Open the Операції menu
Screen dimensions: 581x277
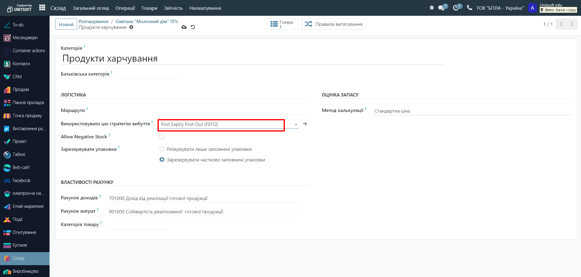point(125,8)
